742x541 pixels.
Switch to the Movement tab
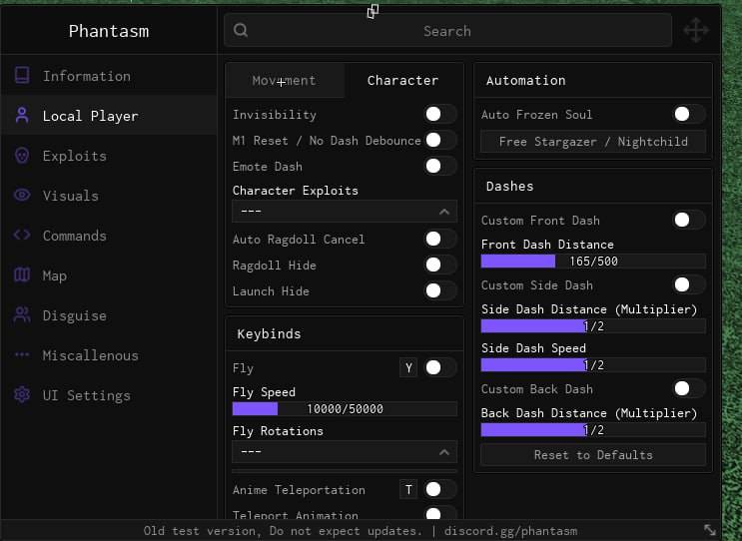[x=285, y=81]
